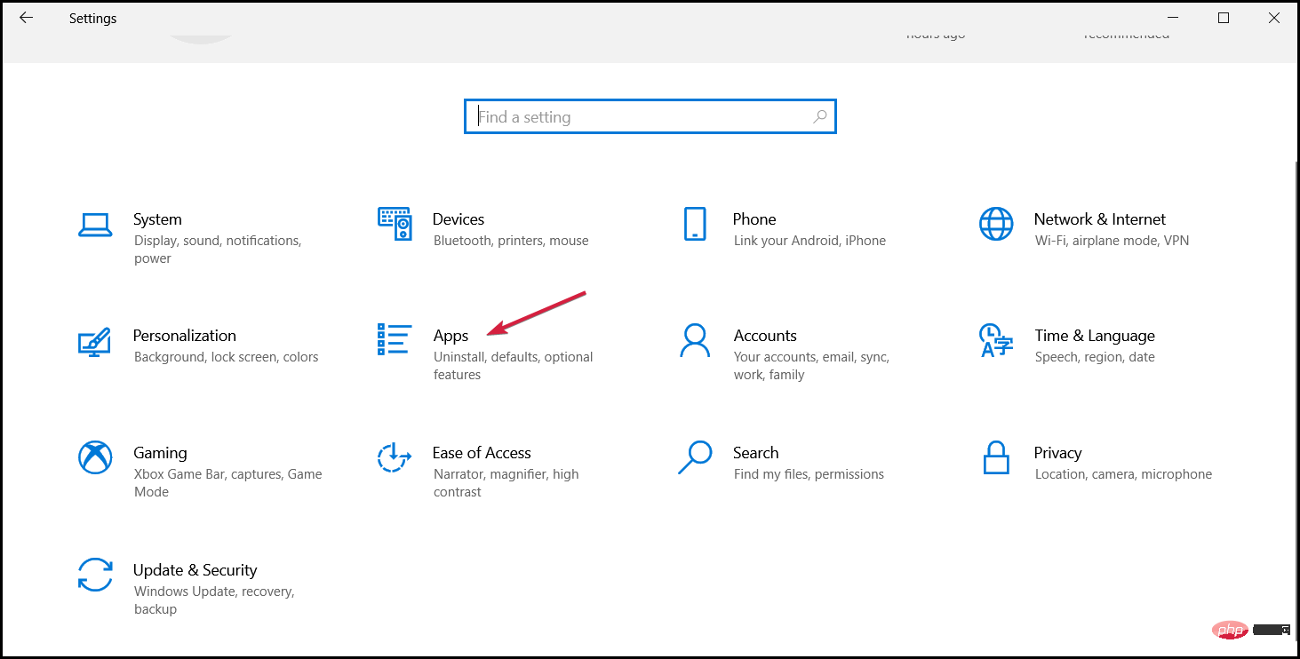This screenshot has width=1300, height=659.
Task: Click the Update & Security refresh icon
Action: [95, 575]
